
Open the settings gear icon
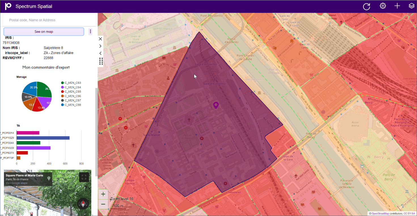(383, 6)
